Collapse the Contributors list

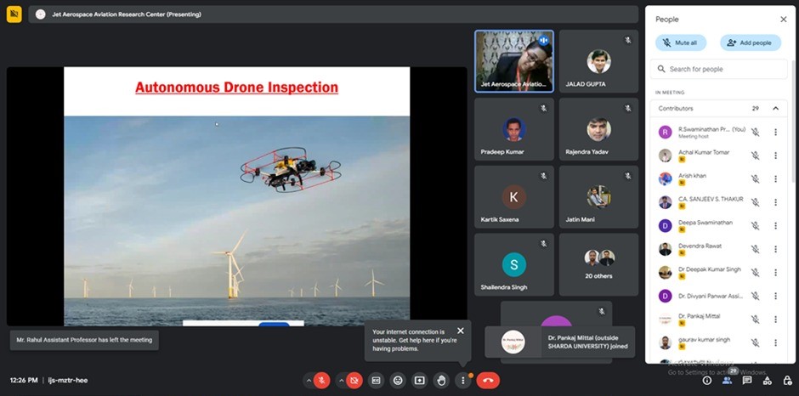click(x=775, y=109)
